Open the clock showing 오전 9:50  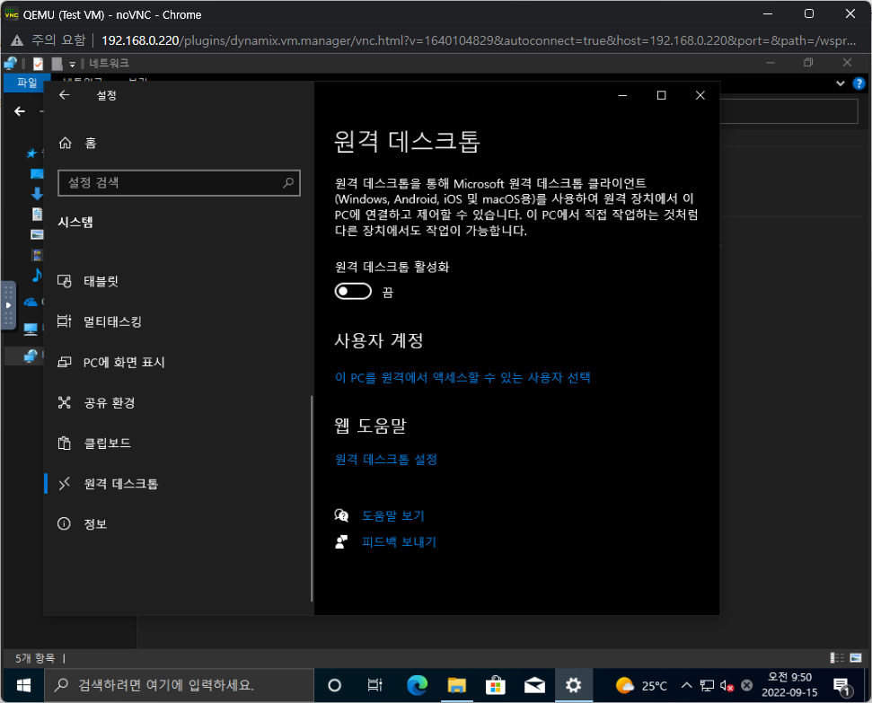coord(789,685)
